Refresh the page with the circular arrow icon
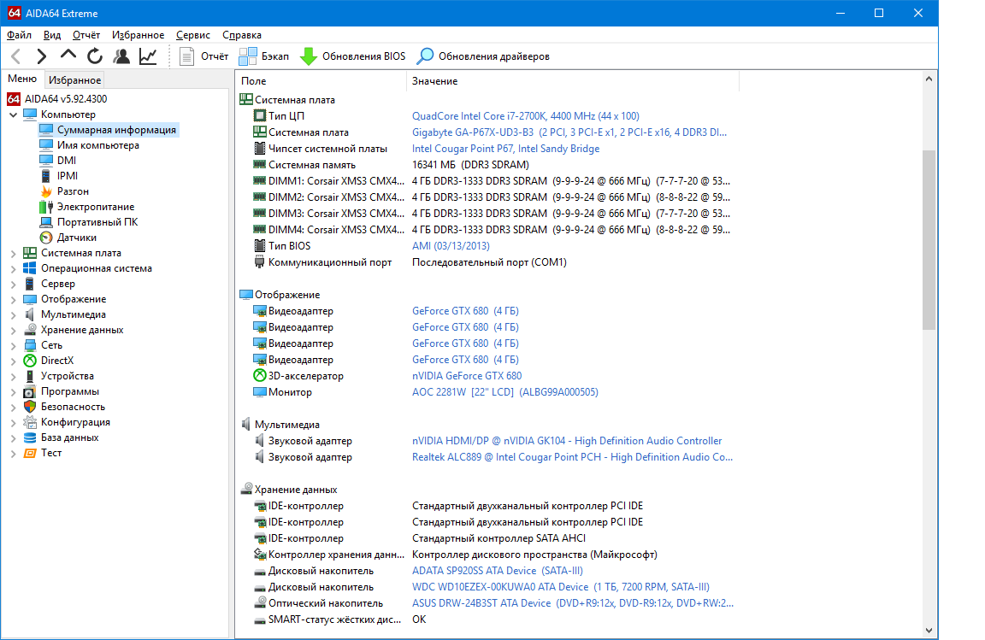985x640 pixels. pos(95,56)
